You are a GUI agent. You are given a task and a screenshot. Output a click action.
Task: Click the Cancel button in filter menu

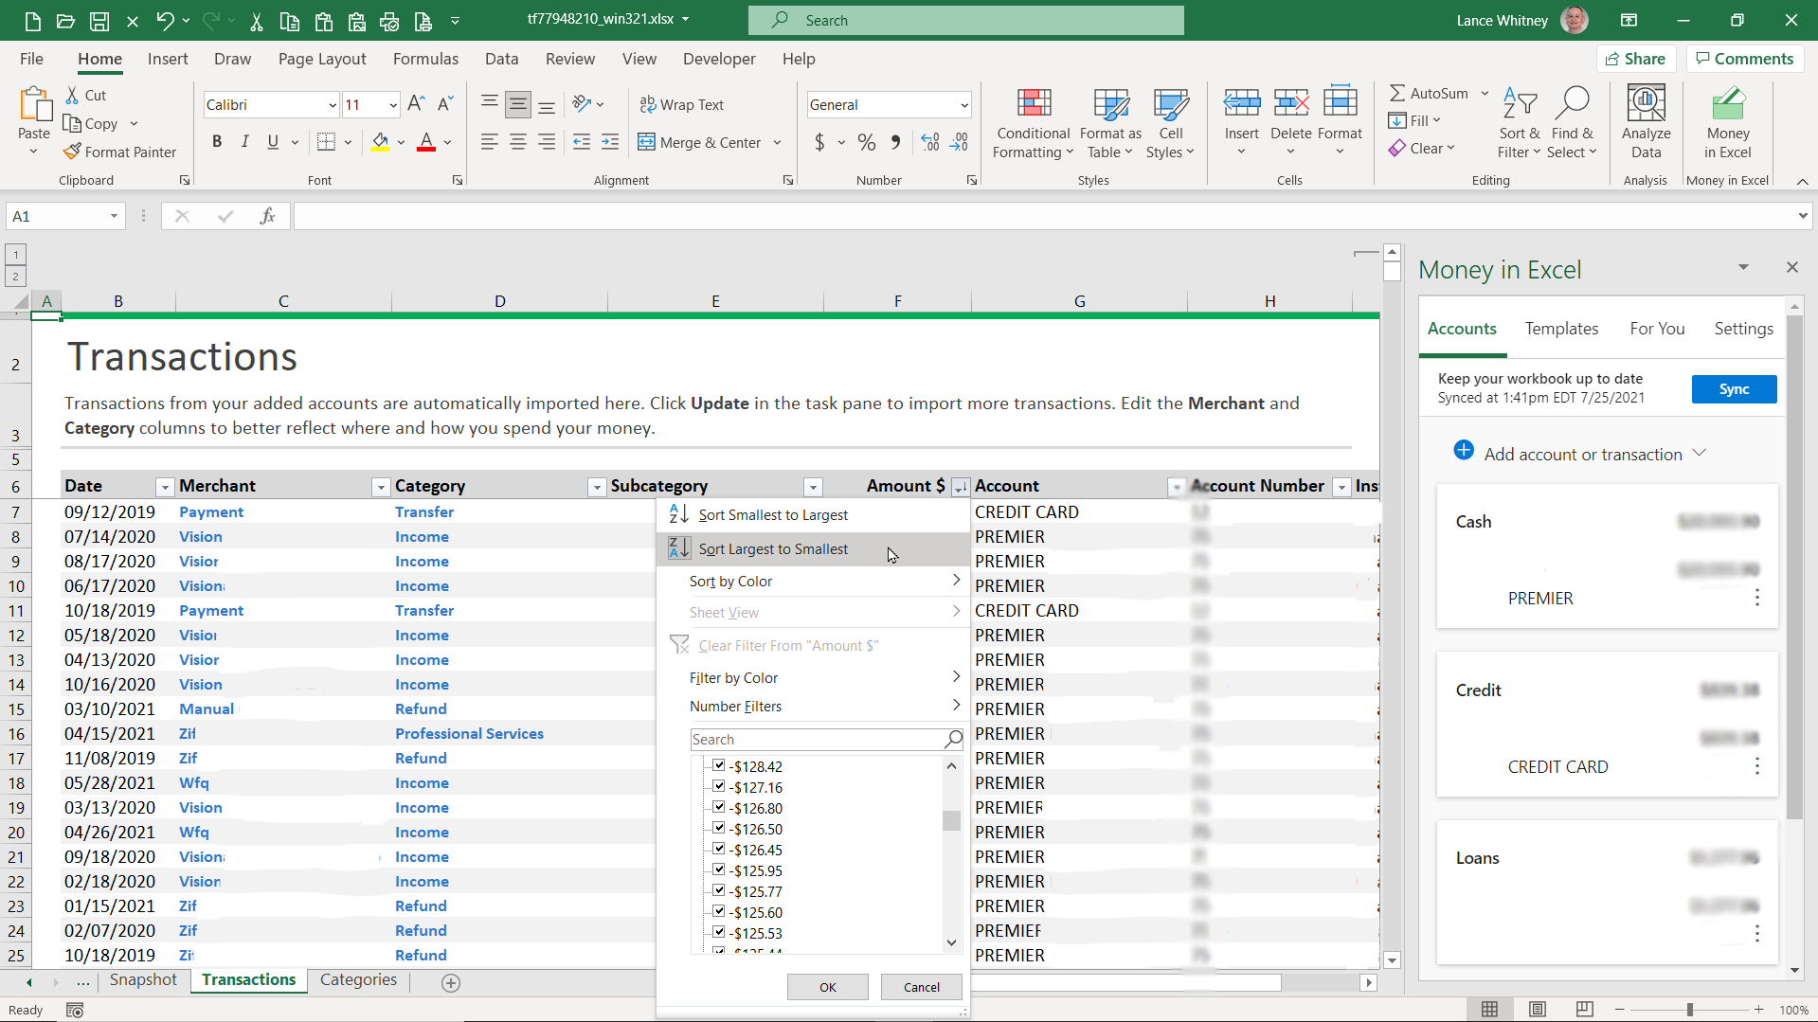tap(921, 987)
